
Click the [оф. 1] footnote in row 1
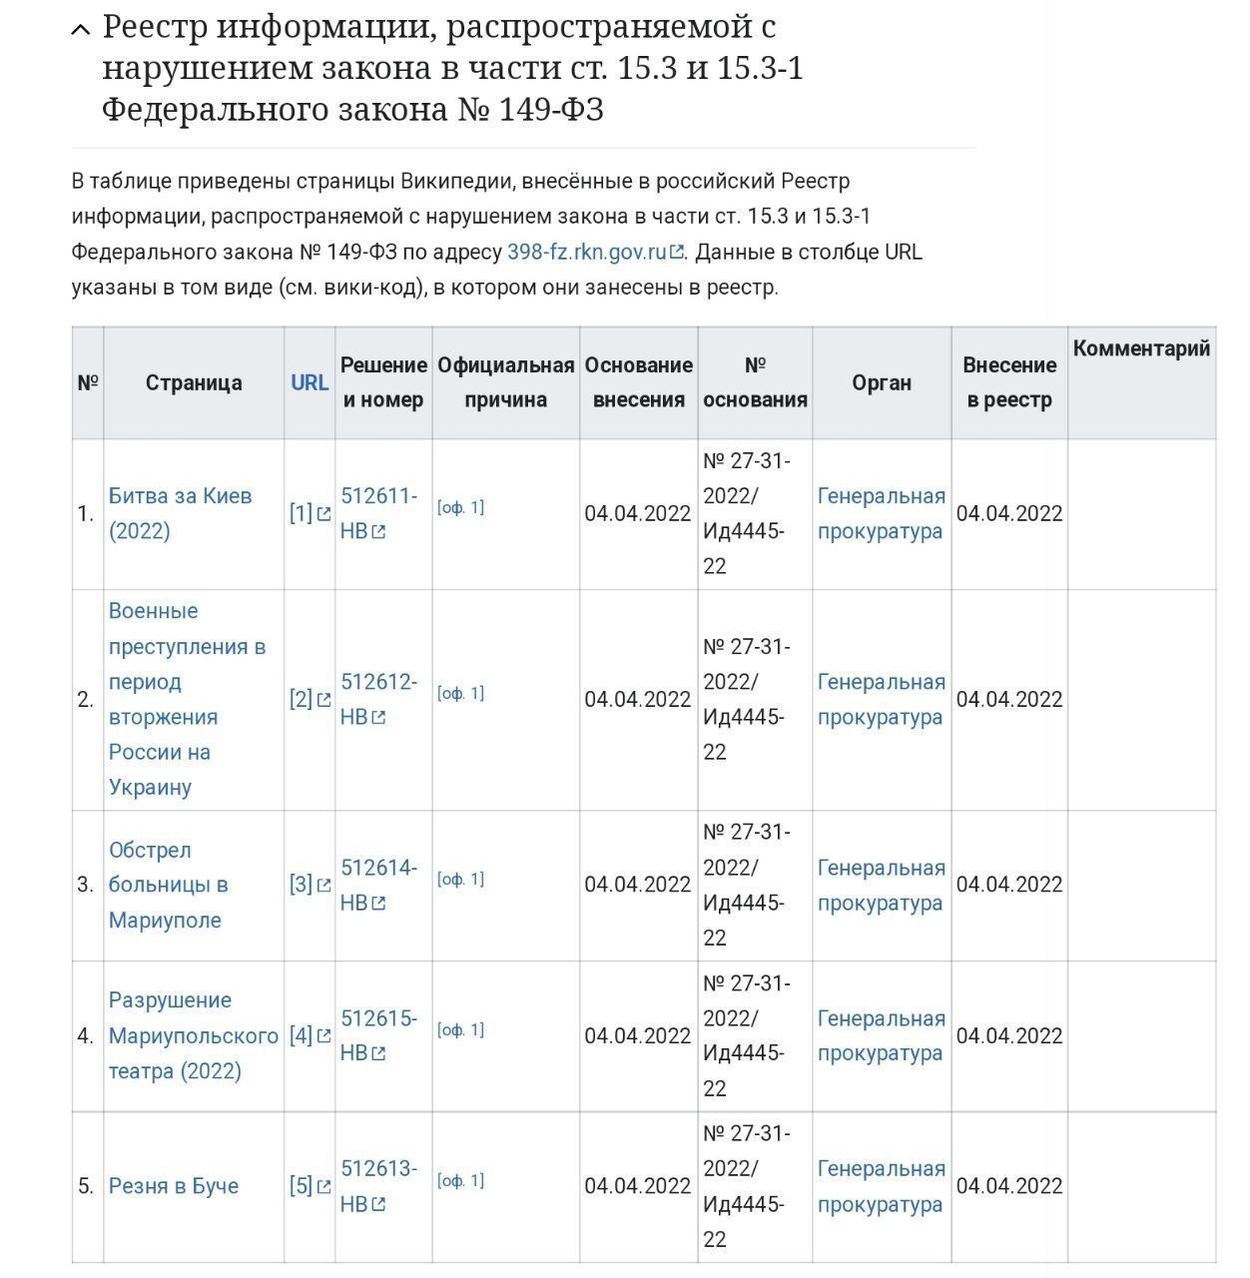click(x=461, y=506)
